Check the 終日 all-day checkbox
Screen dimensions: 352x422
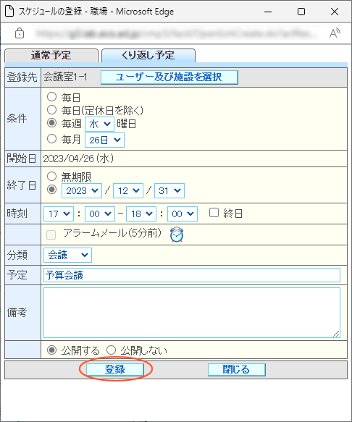click(x=214, y=213)
